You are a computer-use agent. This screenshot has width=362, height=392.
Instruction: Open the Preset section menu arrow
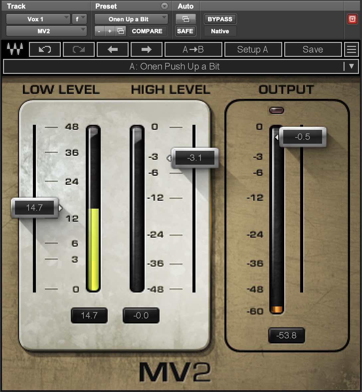coord(164,6)
